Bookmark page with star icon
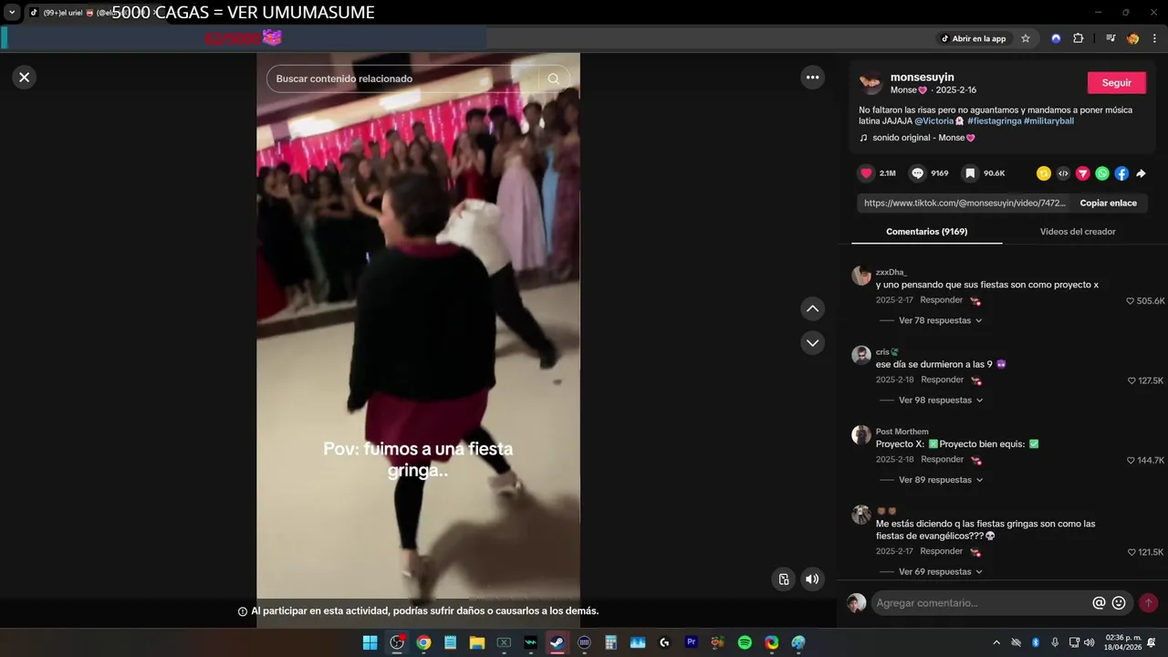Viewport: 1168px width, 657px height. tap(1026, 38)
